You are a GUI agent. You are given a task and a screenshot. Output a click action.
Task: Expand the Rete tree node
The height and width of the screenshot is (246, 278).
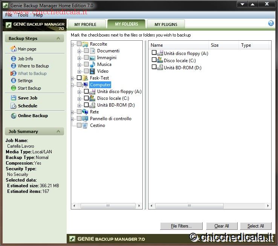[72, 112]
